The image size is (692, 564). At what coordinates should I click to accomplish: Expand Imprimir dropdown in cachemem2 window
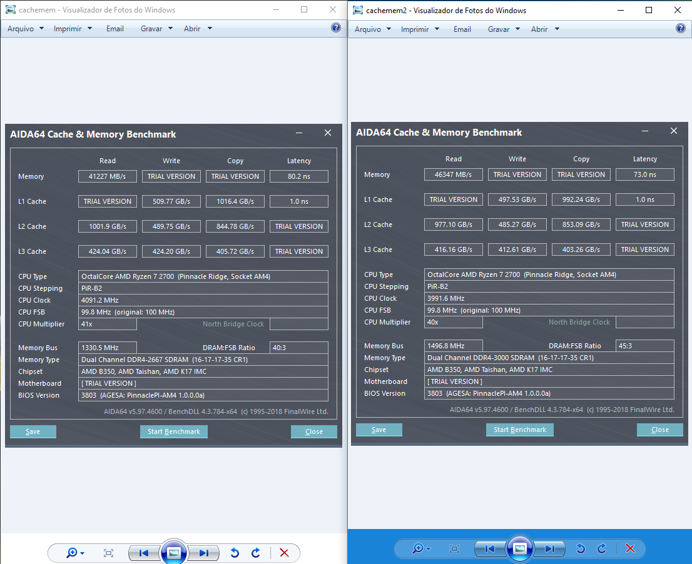click(x=420, y=29)
